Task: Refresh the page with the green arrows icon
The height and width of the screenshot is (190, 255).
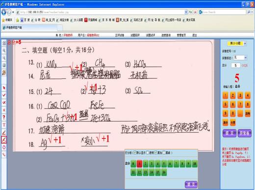Action: 190,12
